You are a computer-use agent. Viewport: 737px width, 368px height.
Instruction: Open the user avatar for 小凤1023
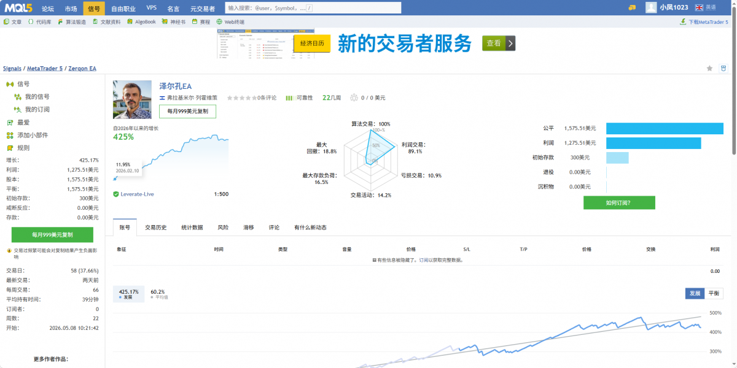click(x=651, y=7)
